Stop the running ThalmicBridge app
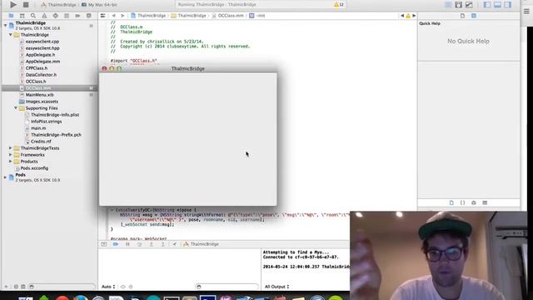Viewport: 533px width, 300px height. [26, 5]
